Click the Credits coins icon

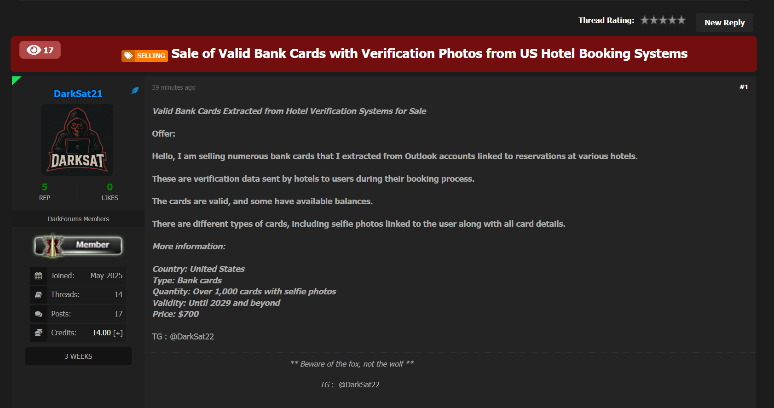(x=39, y=333)
